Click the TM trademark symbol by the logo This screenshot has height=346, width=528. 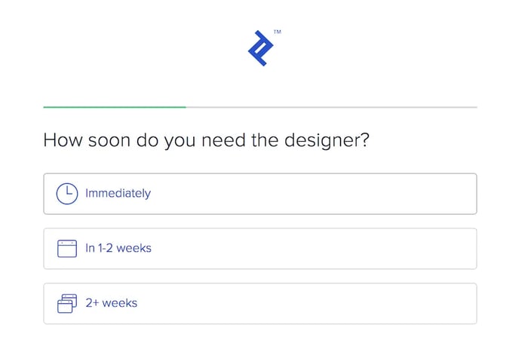[278, 32]
